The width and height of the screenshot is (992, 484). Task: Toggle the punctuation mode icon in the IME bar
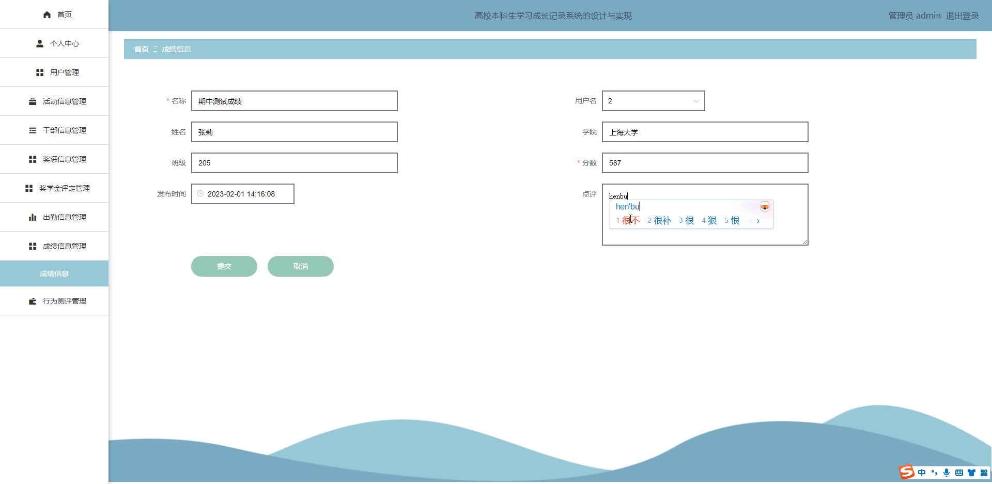coord(934,473)
